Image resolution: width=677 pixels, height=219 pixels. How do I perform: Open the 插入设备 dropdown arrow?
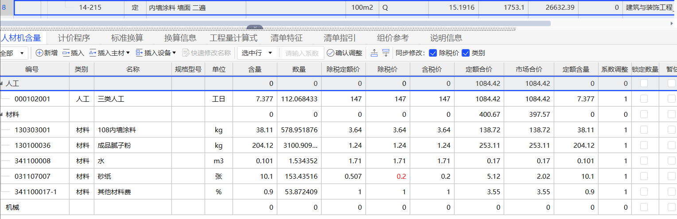[x=175, y=53]
